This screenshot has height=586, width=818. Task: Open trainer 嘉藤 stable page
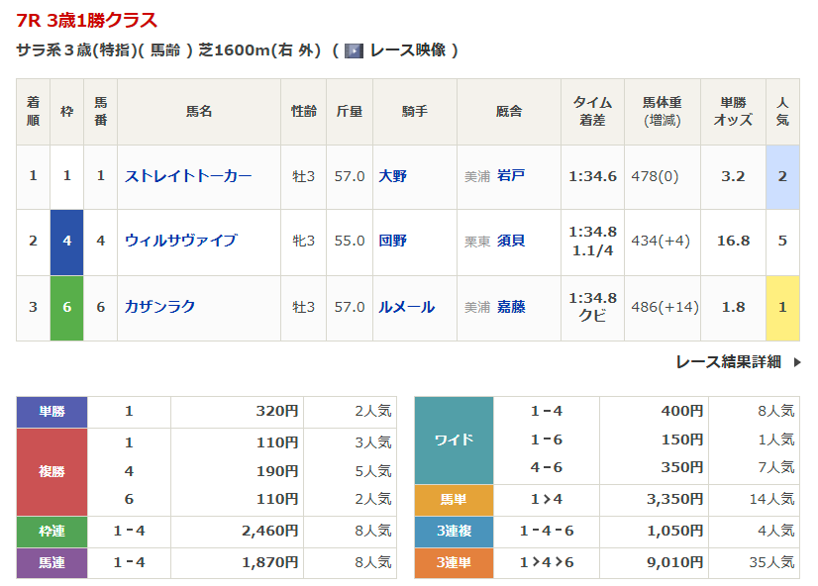click(511, 307)
